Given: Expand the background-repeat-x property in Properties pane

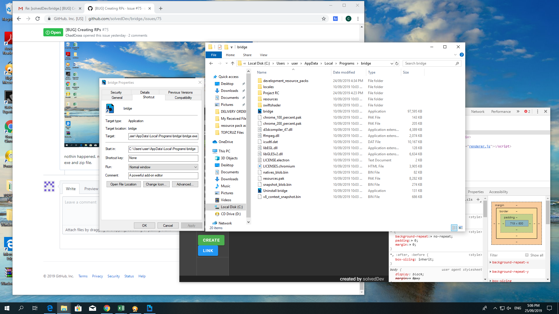Looking at the screenshot, I should tap(490, 262).
